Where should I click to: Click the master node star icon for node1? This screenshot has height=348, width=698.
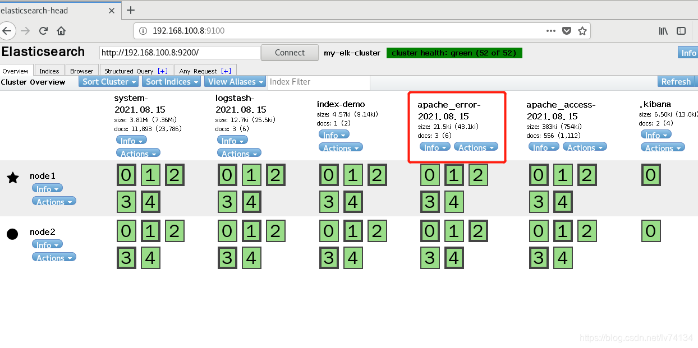pyautogui.click(x=13, y=178)
